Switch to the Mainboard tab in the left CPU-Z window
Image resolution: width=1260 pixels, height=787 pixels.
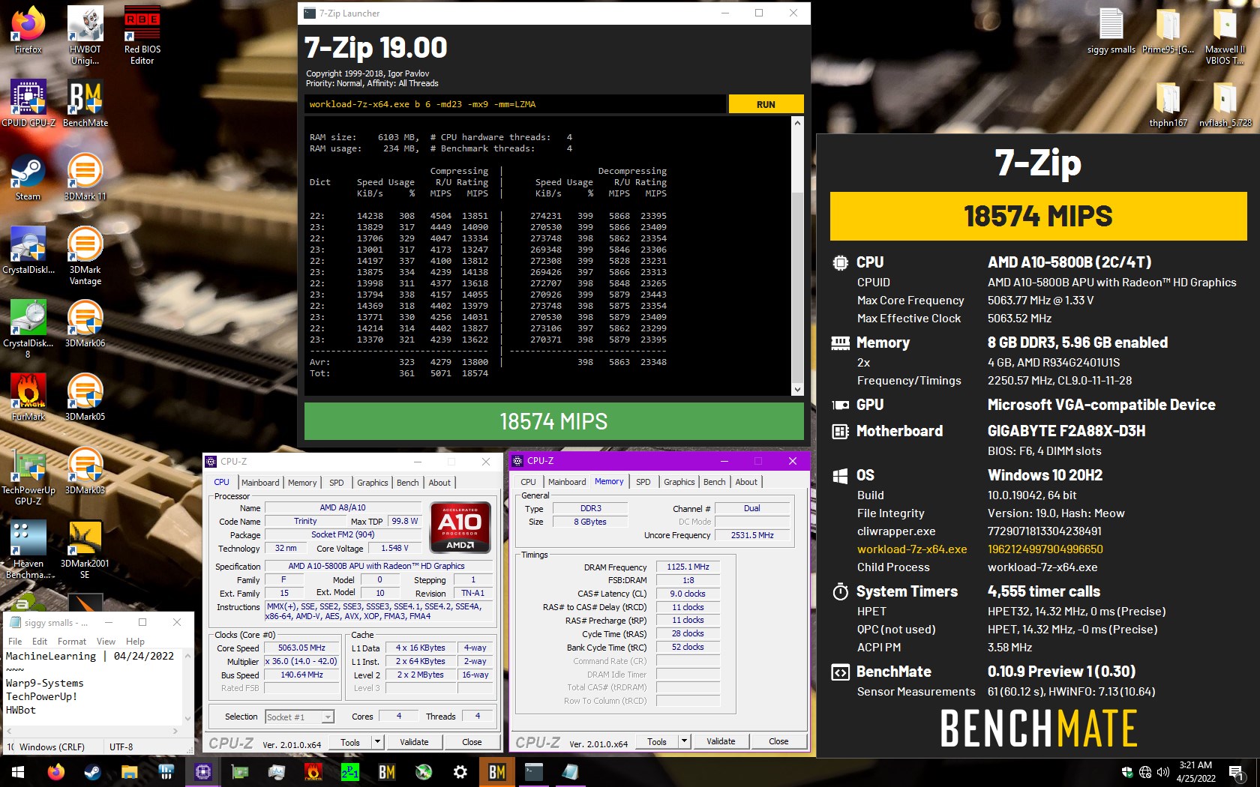260,483
